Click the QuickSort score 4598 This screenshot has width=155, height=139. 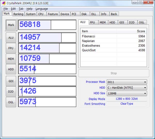point(142,50)
